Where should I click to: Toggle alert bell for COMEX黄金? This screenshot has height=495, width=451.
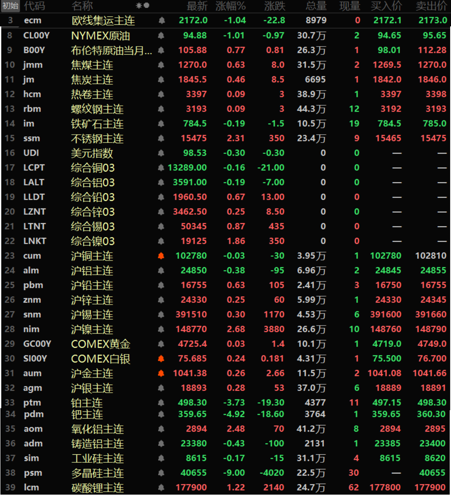(161, 344)
